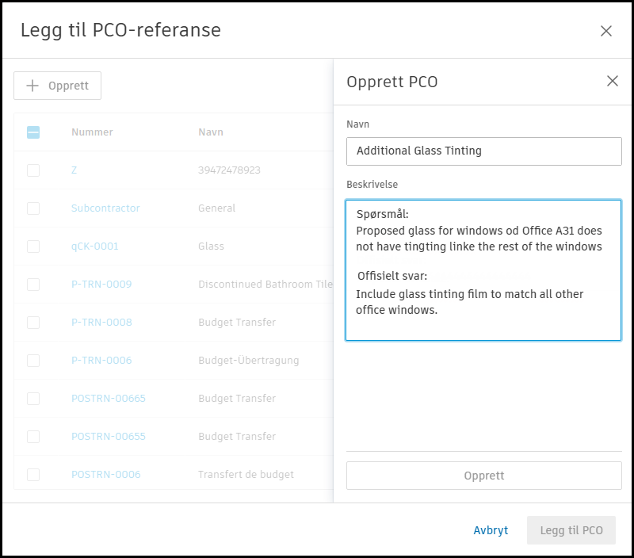Select checkbox for P-TRN-0008

pyautogui.click(x=33, y=323)
